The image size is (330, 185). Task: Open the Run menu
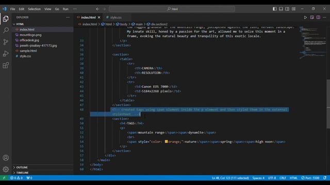pos(65,9)
